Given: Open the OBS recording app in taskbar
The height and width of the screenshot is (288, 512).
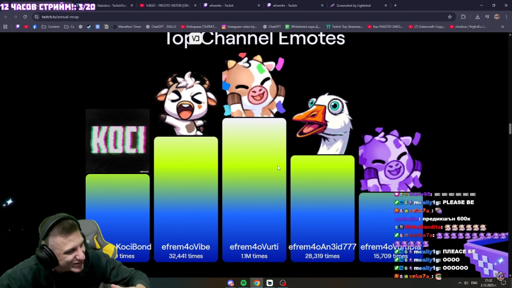Looking at the screenshot, I should pos(283,283).
